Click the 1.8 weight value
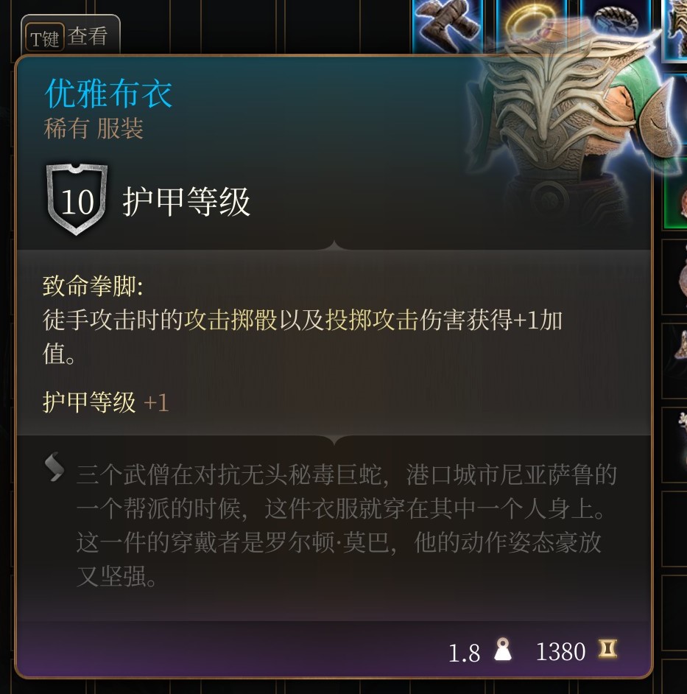 464,653
